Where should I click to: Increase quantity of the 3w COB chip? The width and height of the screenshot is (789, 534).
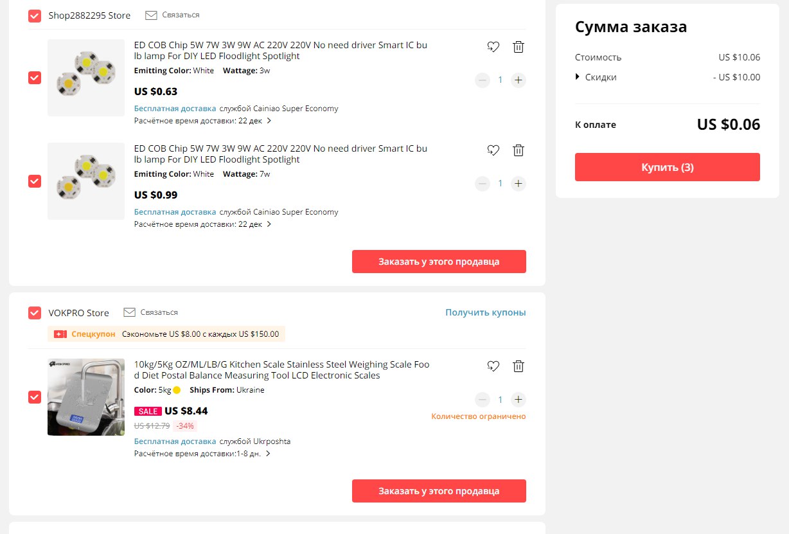(x=519, y=80)
